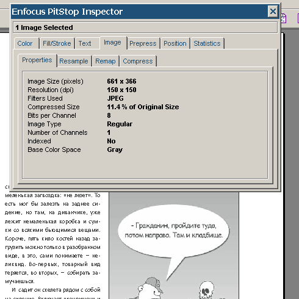This screenshot has height=299, width=299.
Task: Open the Resample sub-tab
Action: pyautogui.click(x=74, y=61)
